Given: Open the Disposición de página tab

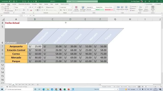Looking at the screenshot, I should coord(24,4).
